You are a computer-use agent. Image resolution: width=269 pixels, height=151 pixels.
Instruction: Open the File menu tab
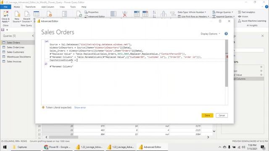(5, 7)
